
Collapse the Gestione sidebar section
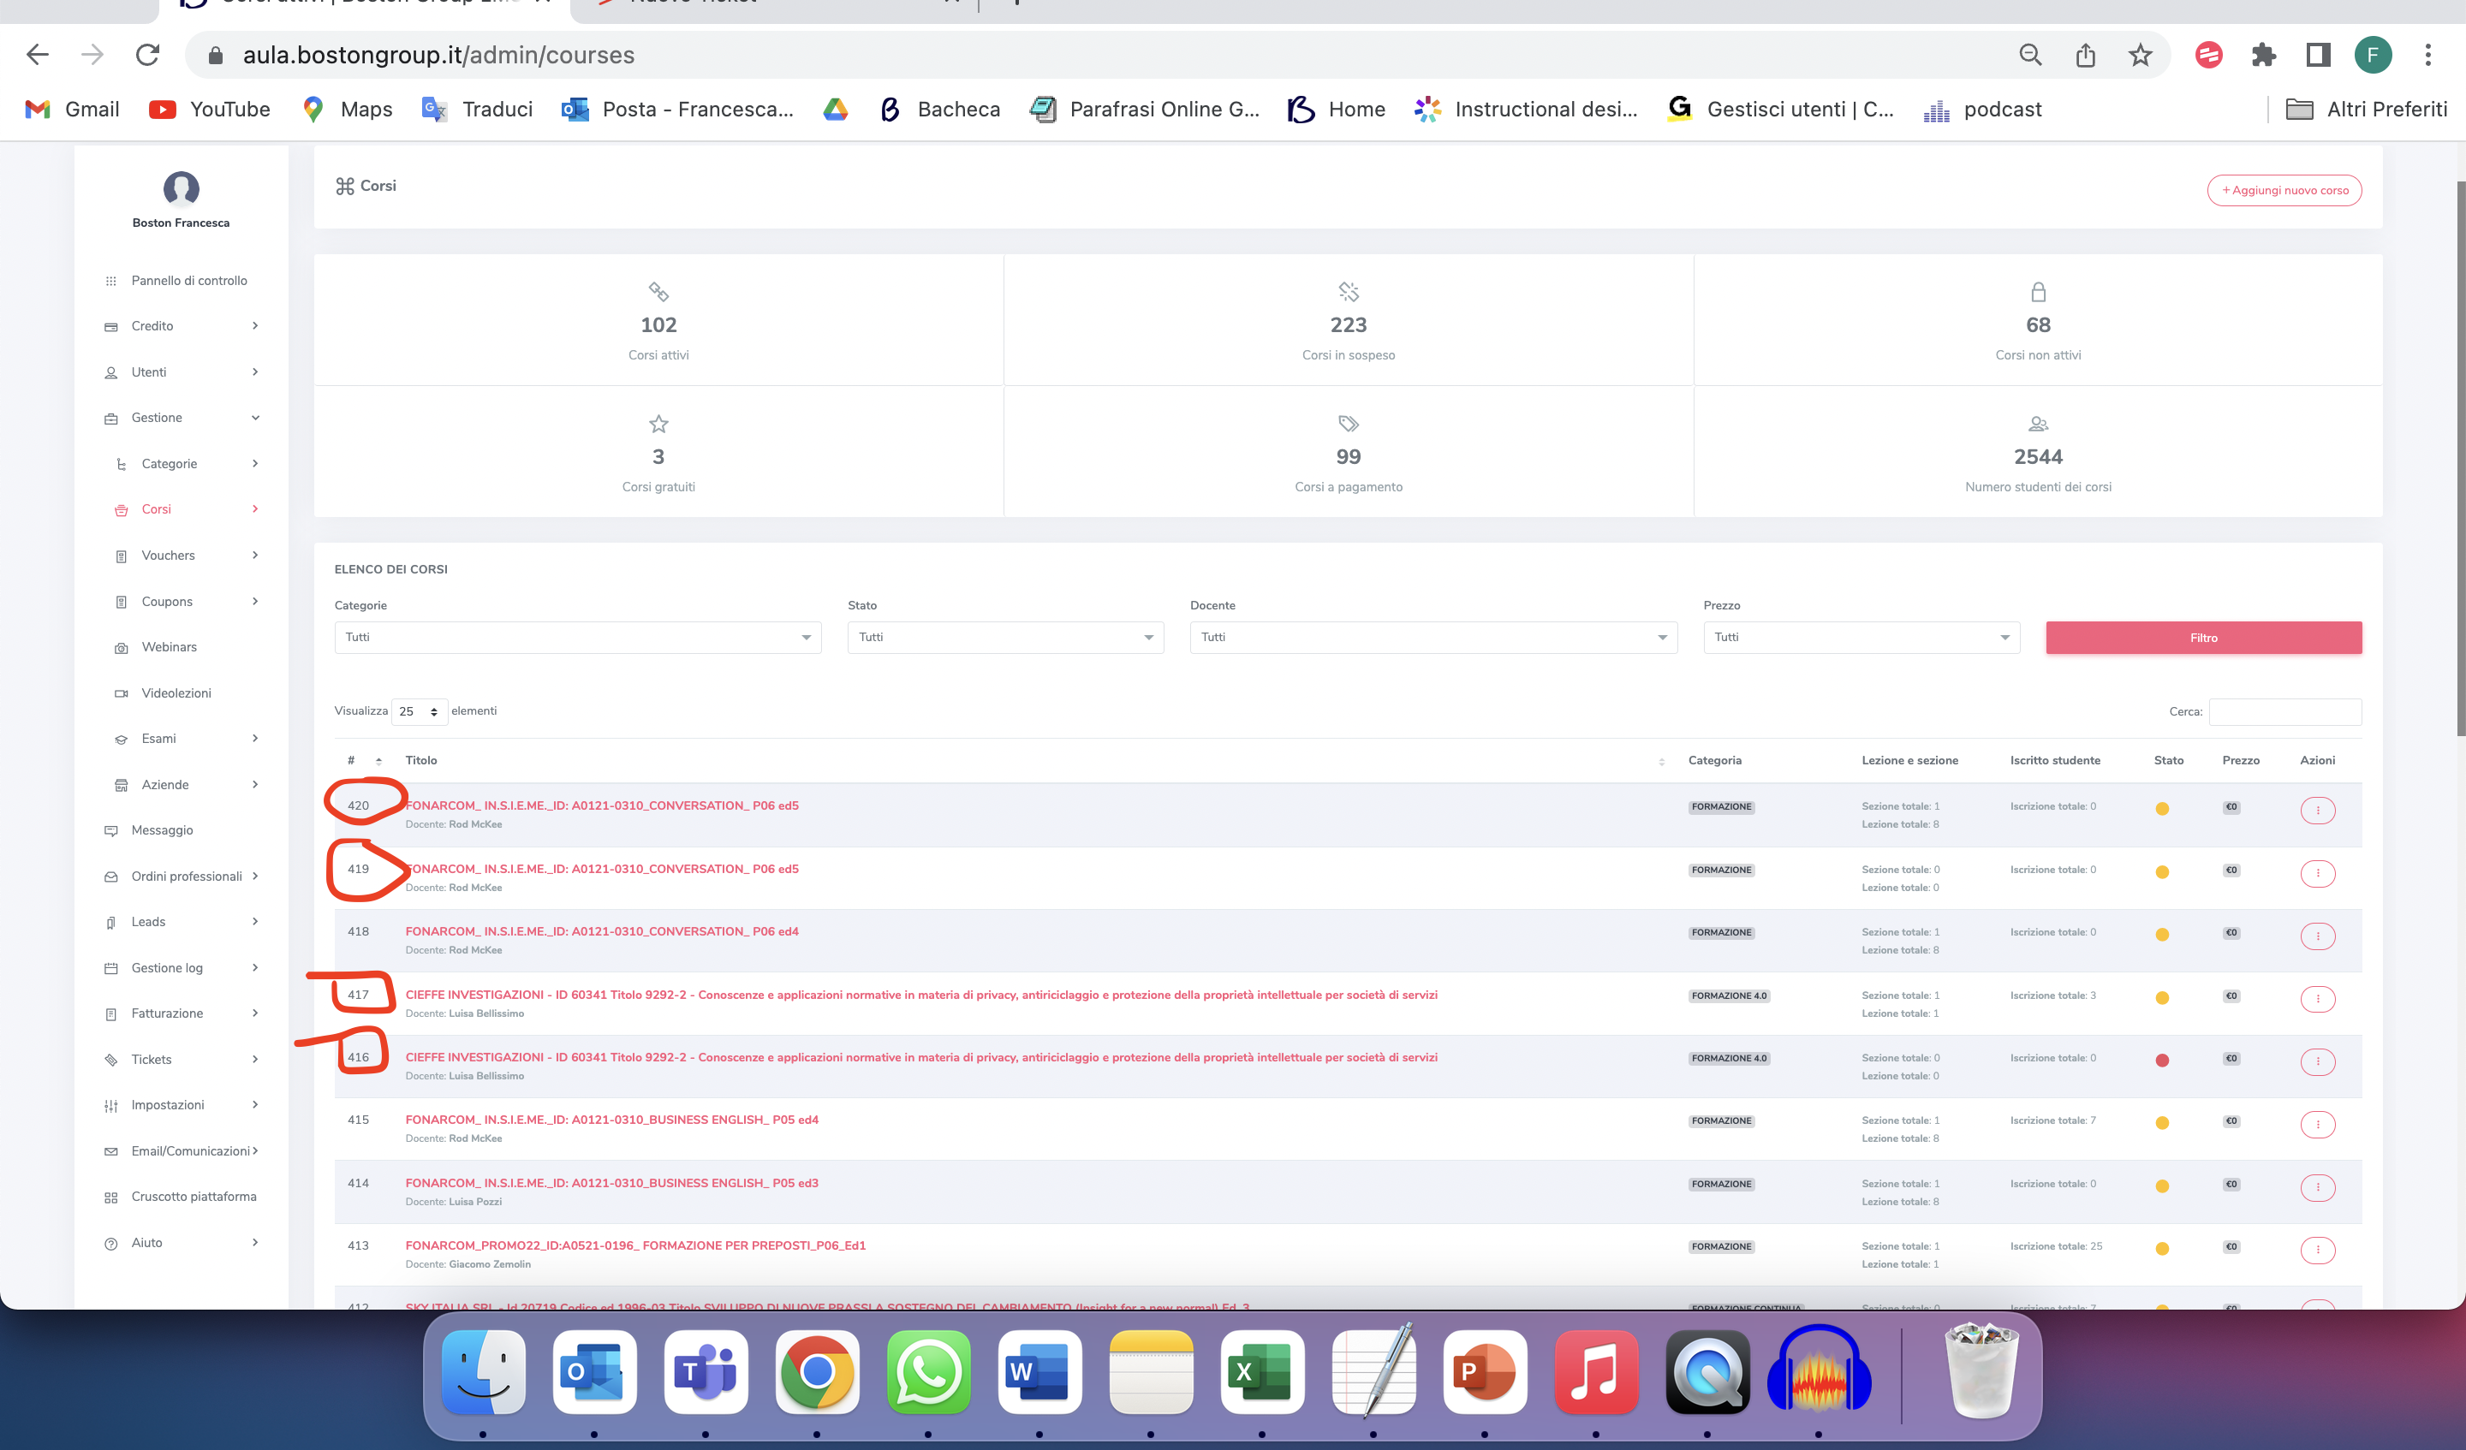pos(181,418)
